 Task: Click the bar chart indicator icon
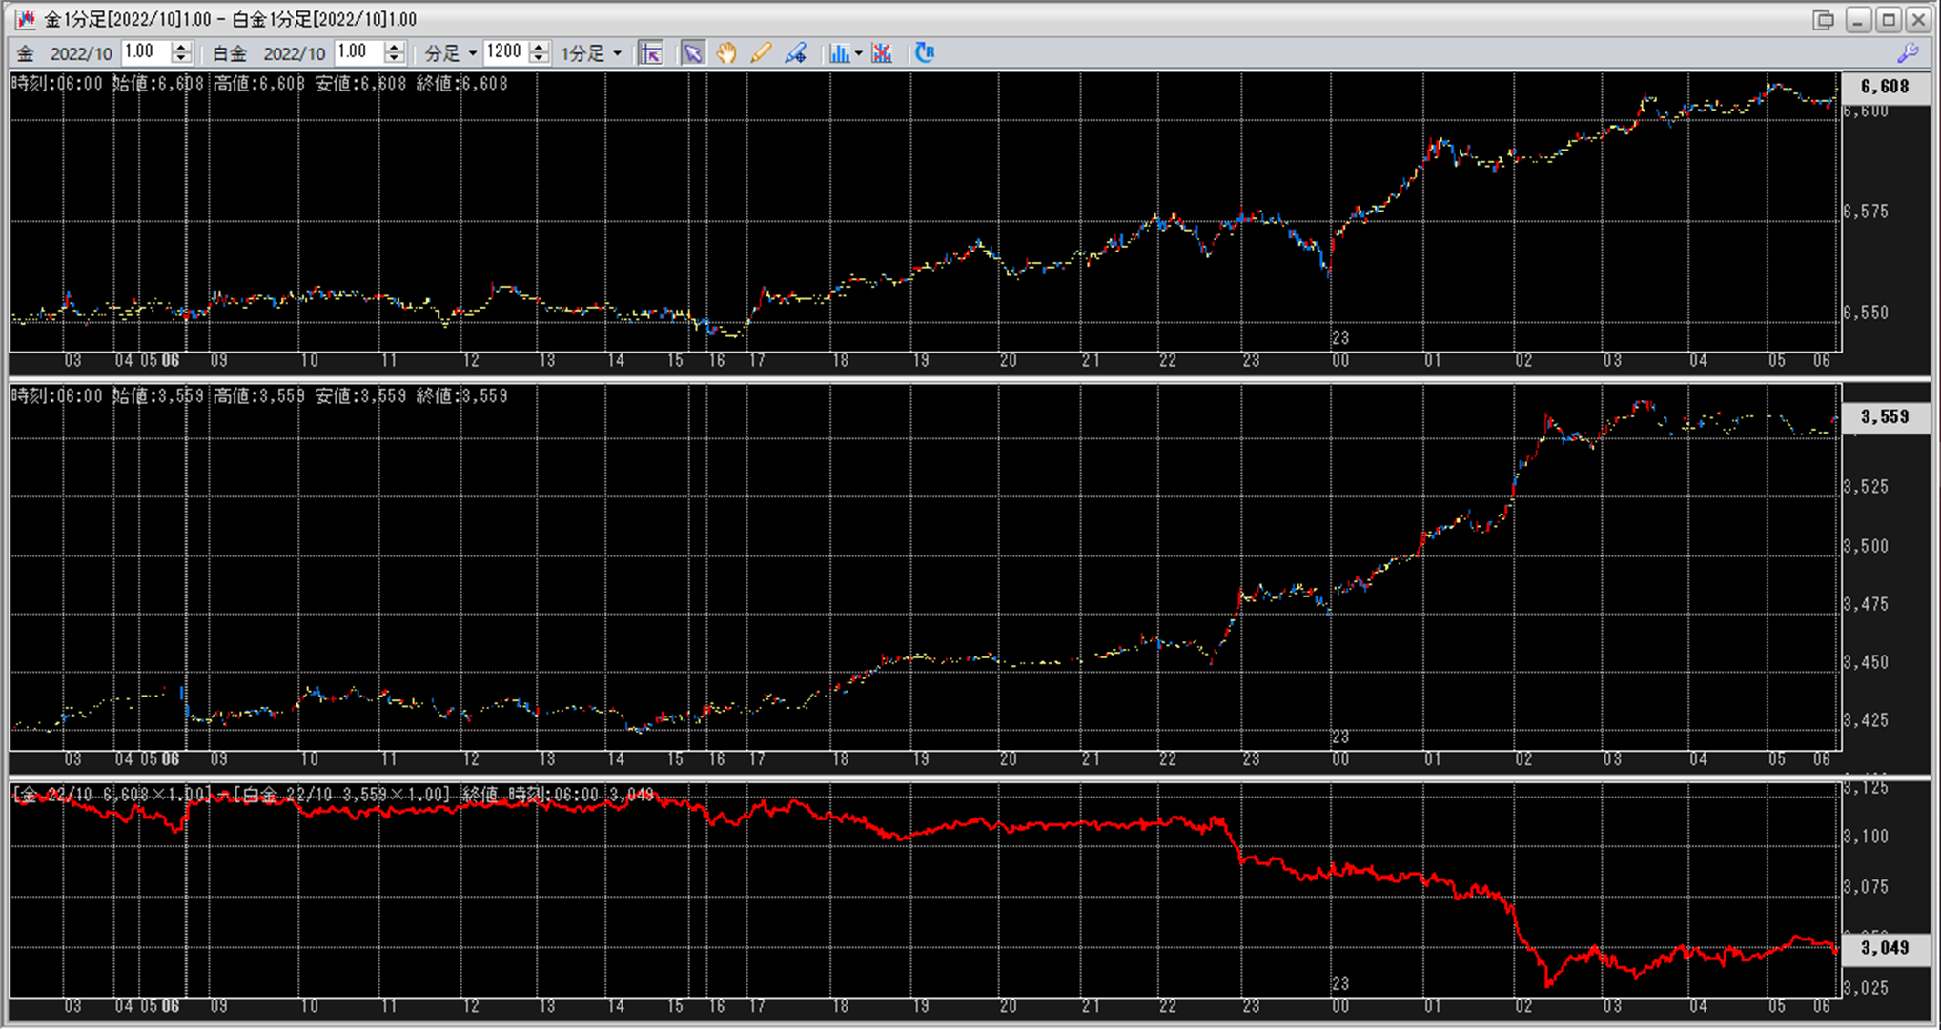point(839,53)
